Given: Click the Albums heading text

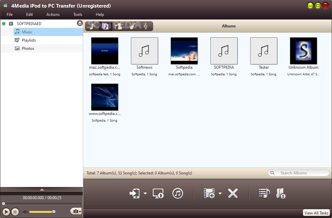Looking at the screenshot, I should click(229, 26).
